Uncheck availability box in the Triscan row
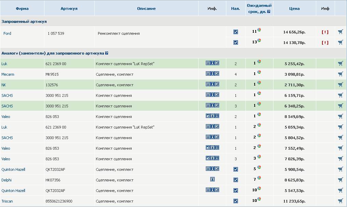This screenshot has width=347, height=208. [x=236, y=201]
